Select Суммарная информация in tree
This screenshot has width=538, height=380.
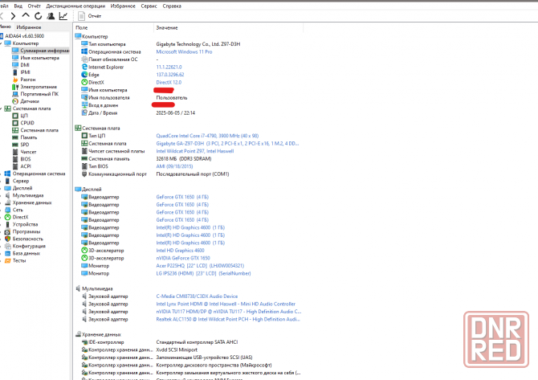[x=40, y=51]
